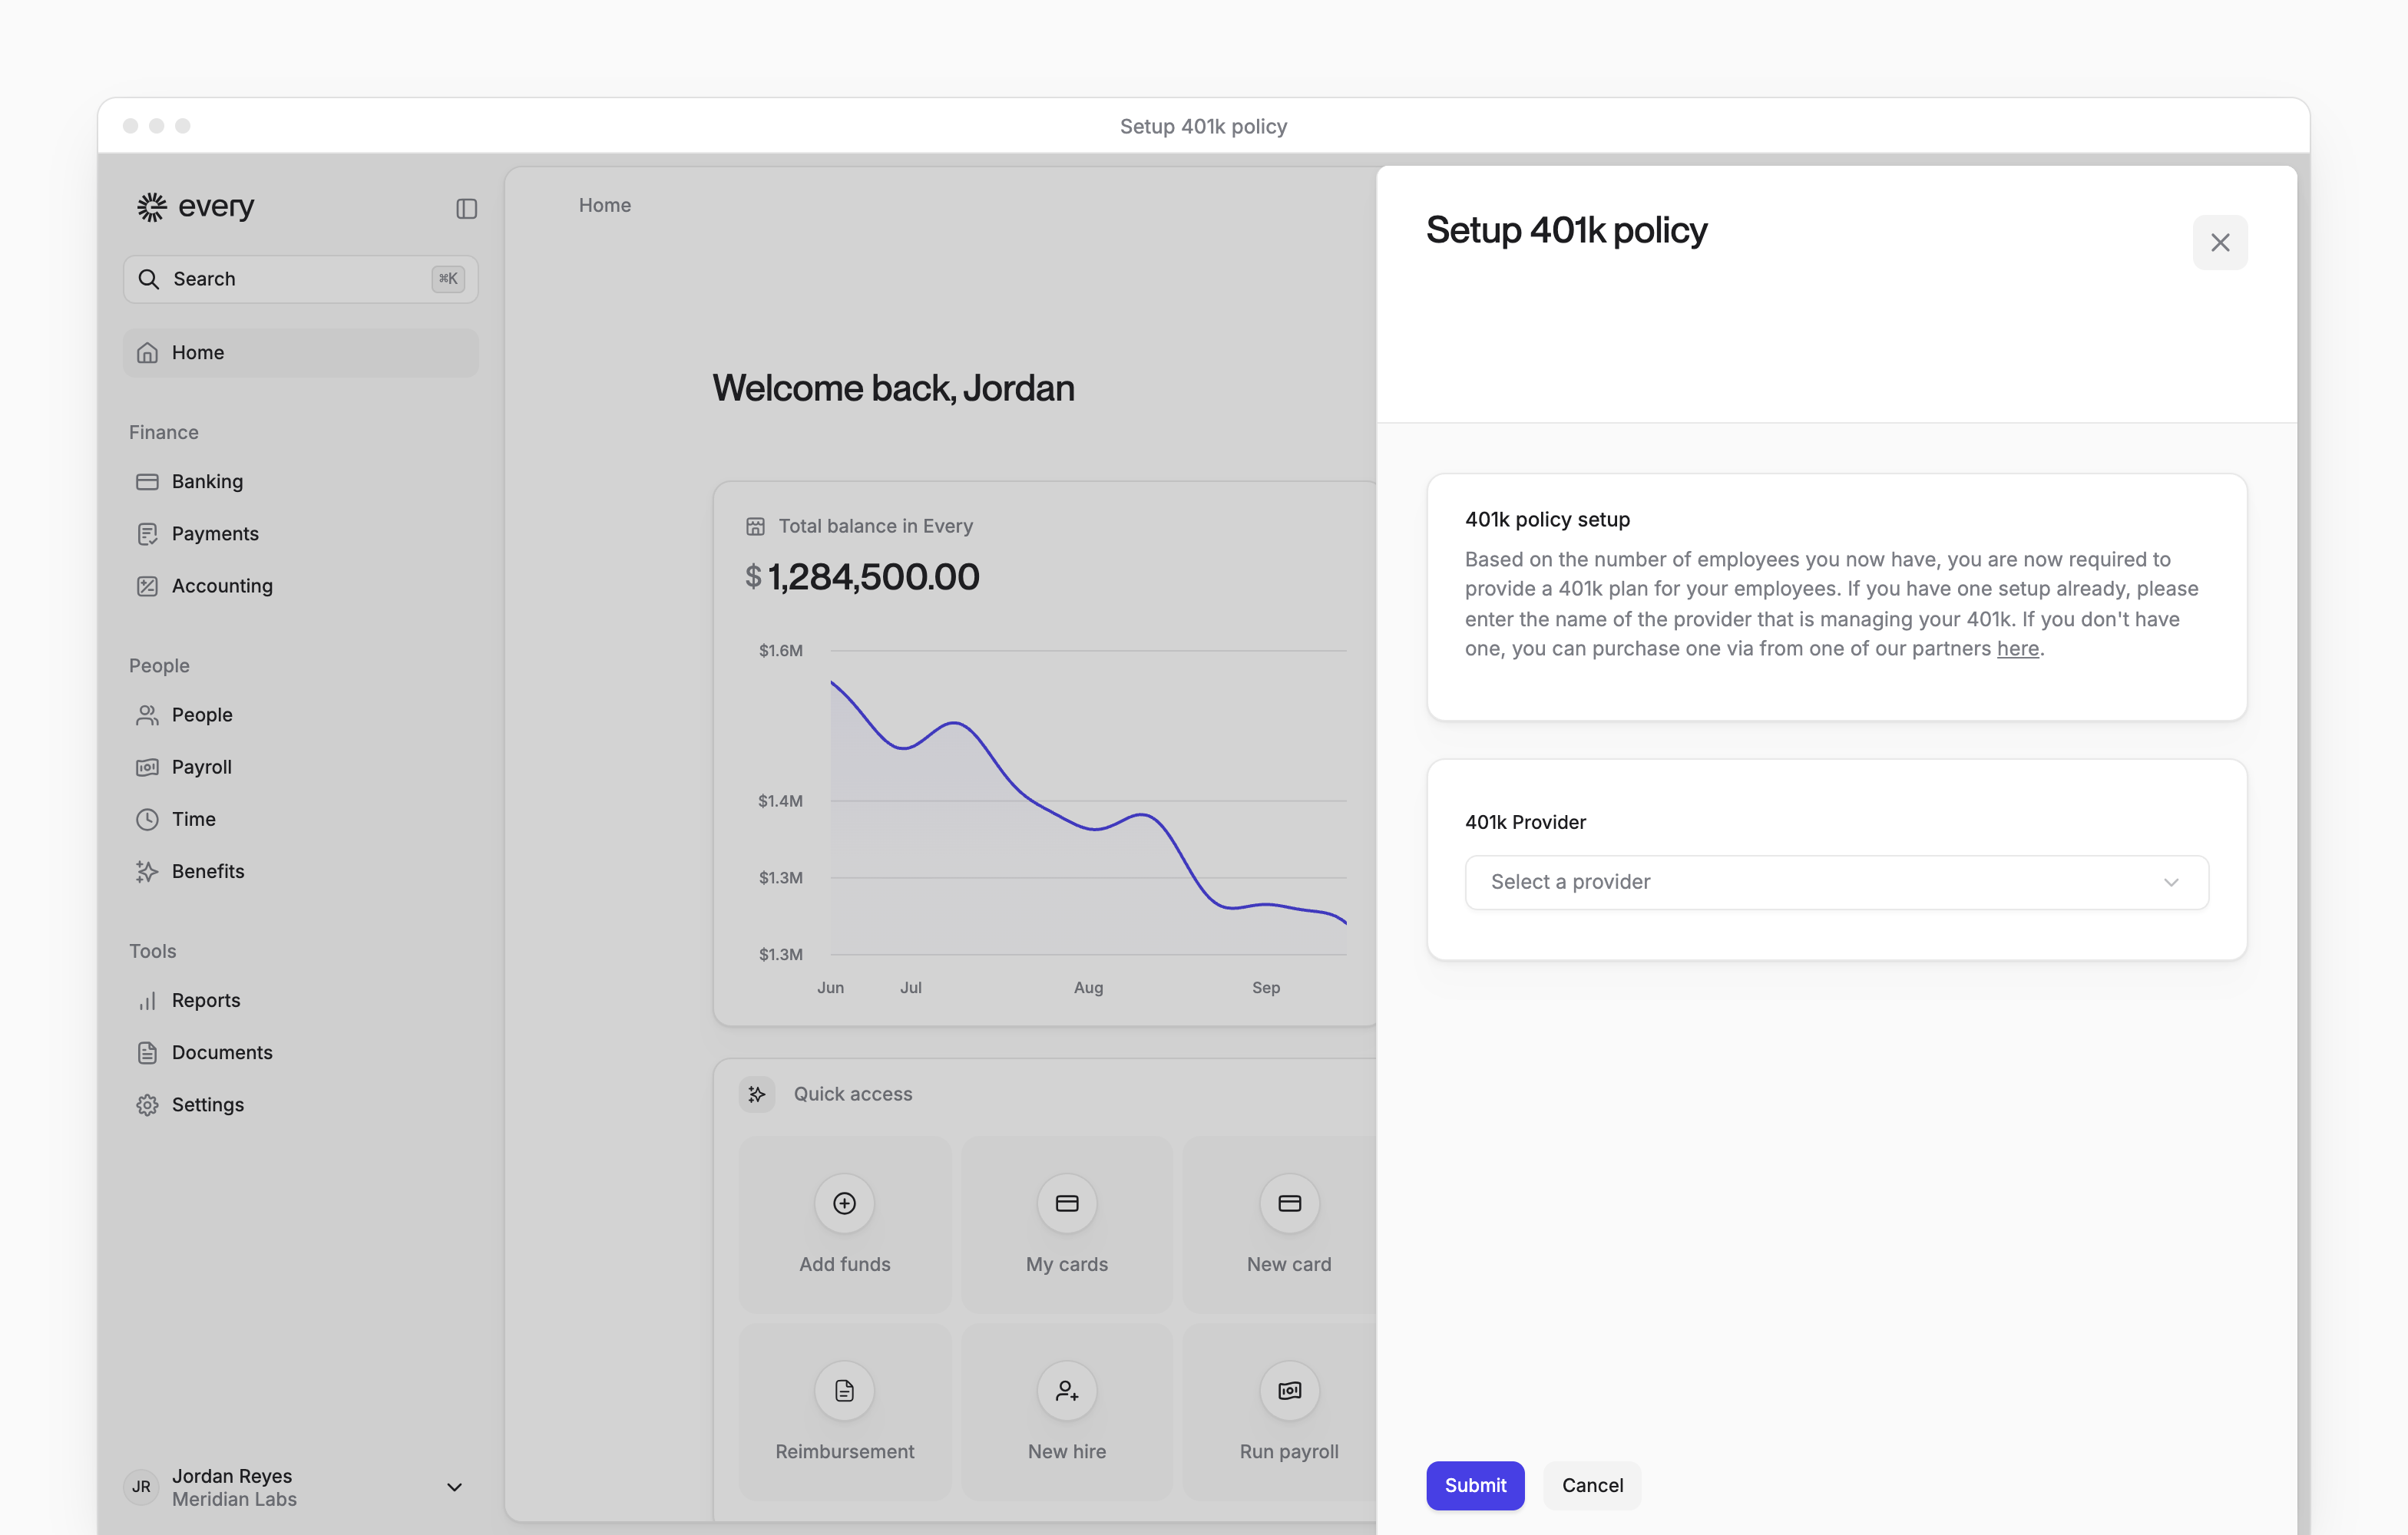Click the Reimbursement document icon
Screen dimensions: 2408x1535
[844, 1390]
